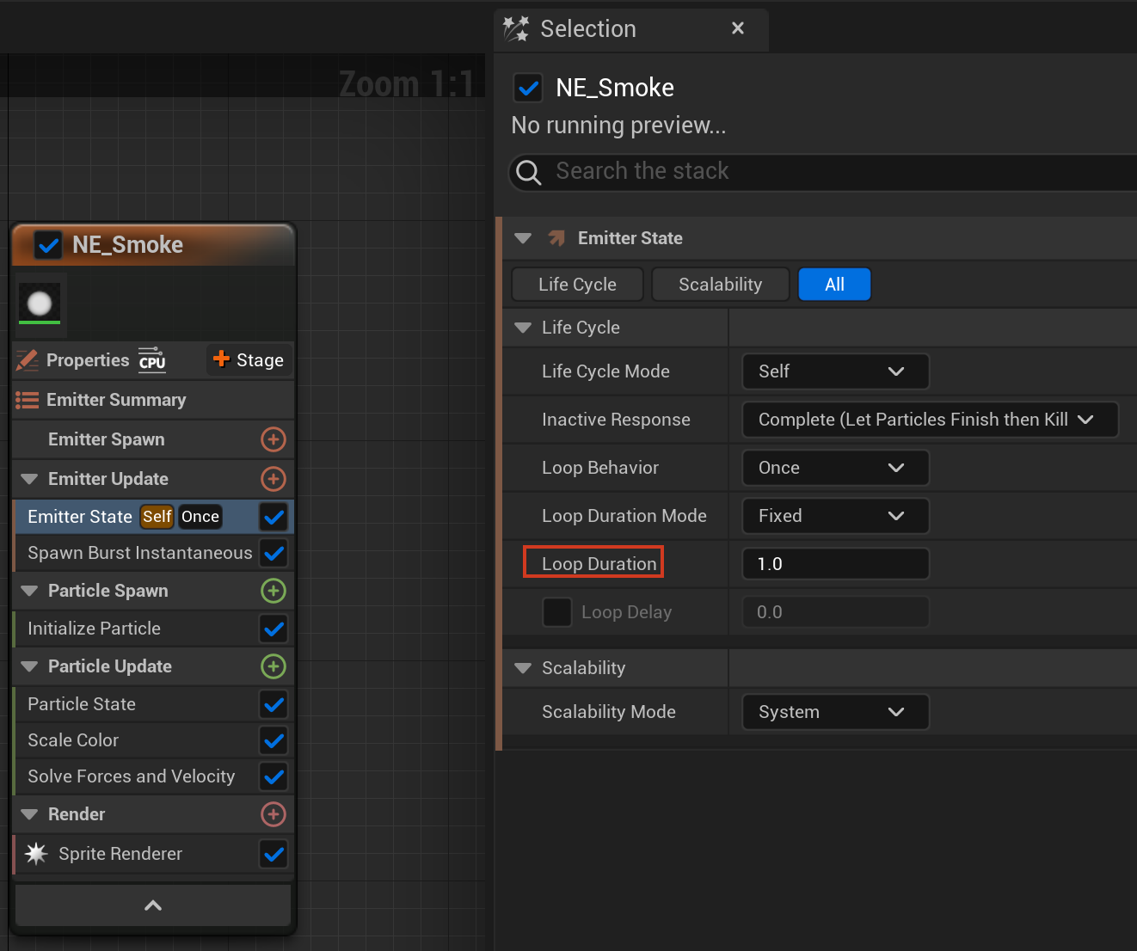
Task: Add module to Particle Update with plus icon
Action: [273, 666]
